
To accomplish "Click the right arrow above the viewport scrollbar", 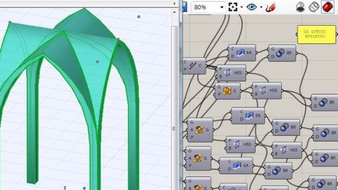I will [174, 4].
